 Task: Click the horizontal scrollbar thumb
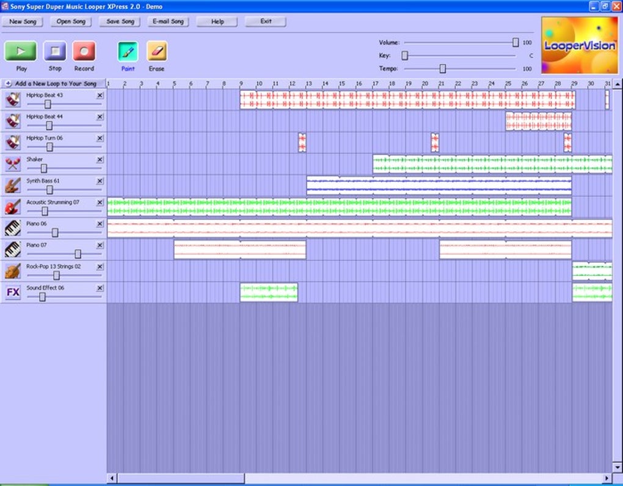pos(181,478)
